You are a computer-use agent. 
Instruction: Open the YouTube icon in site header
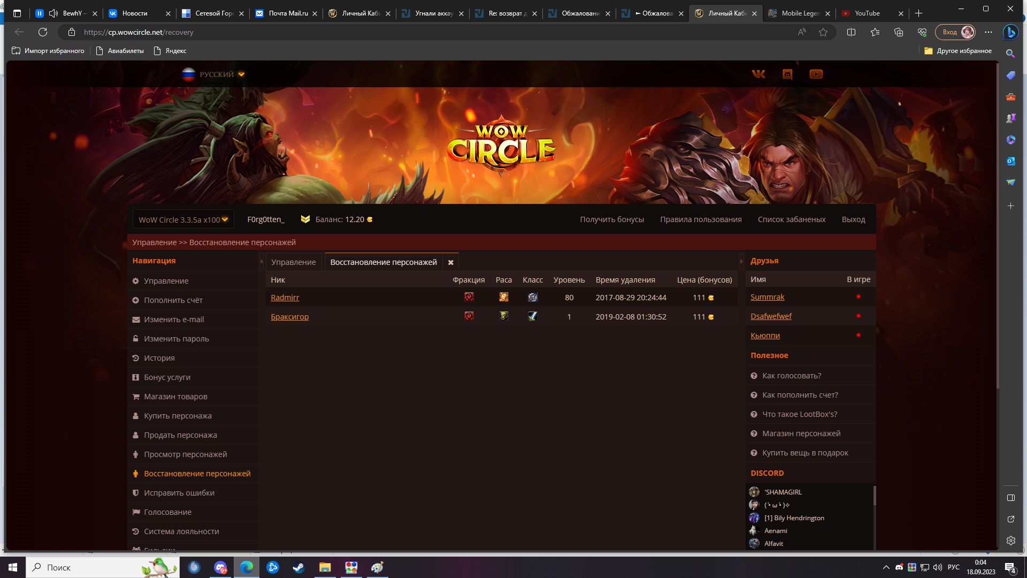(816, 74)
